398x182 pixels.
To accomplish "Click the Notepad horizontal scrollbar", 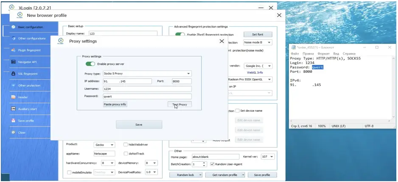I will [x=341, y=121].
